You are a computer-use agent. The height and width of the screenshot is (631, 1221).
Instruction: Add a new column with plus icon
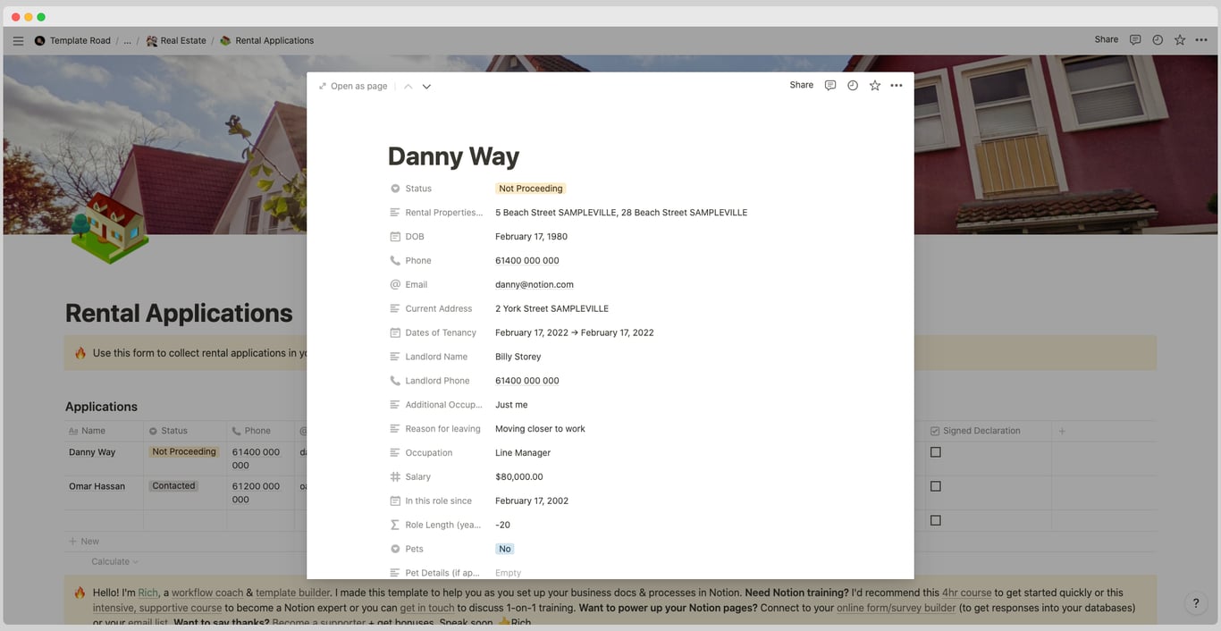coord(1062,431)
